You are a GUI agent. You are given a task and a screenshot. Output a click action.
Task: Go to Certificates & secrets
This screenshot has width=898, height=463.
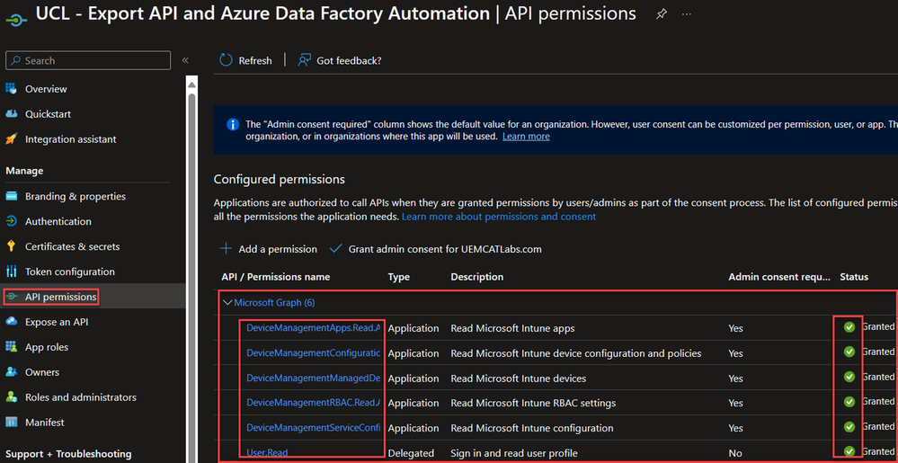[72, 246]
